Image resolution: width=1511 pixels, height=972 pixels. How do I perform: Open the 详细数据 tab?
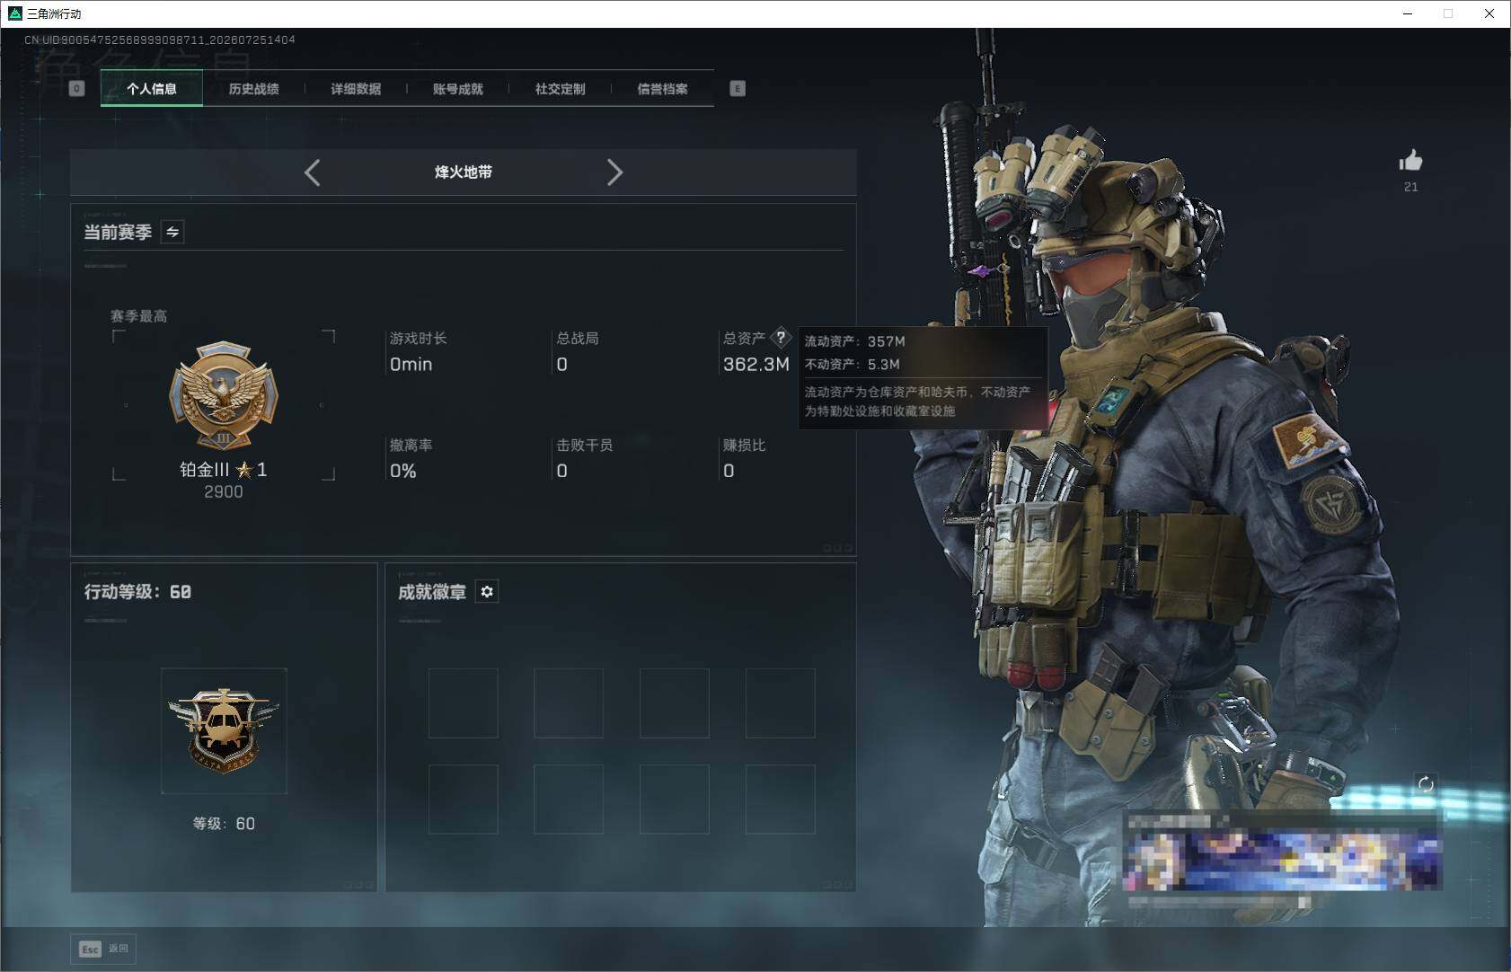tap(356, 88)
